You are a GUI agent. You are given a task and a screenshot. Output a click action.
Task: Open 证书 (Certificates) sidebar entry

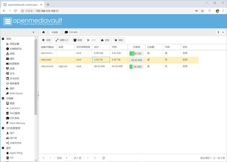(10, 73)
